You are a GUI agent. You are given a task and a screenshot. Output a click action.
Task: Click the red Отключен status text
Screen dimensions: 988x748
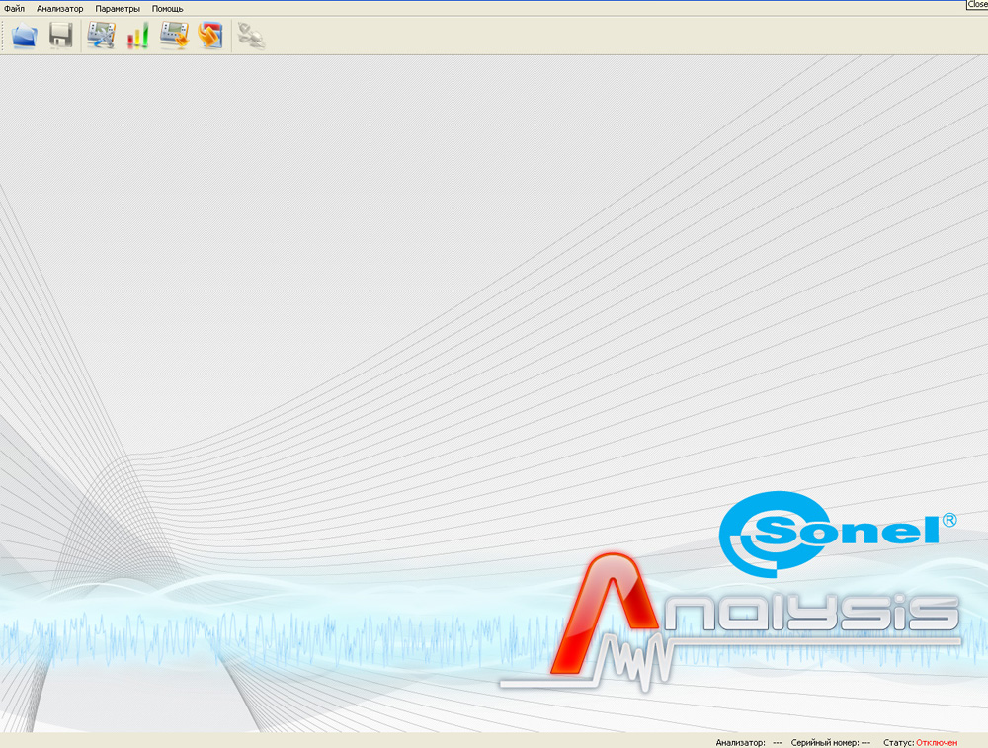tap(937, 742)
